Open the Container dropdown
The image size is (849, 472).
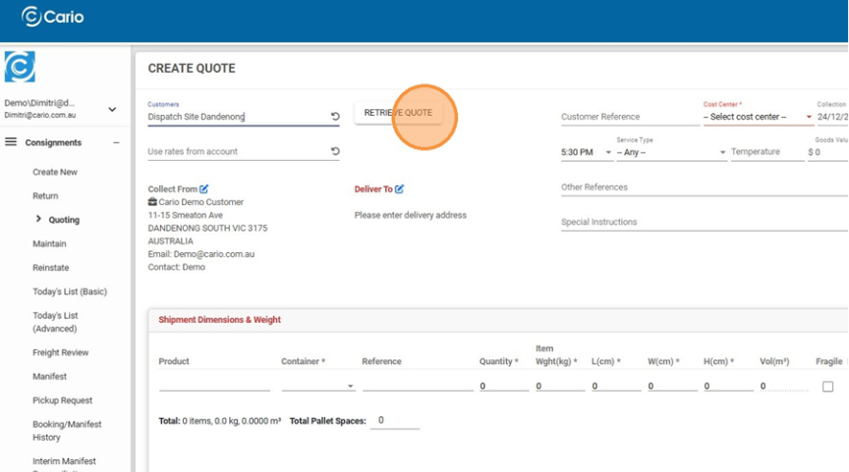coord(317,387)
